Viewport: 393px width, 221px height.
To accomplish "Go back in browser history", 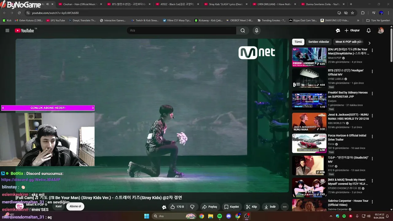I will [5, 13].
